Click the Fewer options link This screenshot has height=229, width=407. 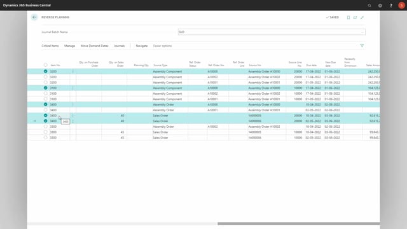[x=163, y=46]
